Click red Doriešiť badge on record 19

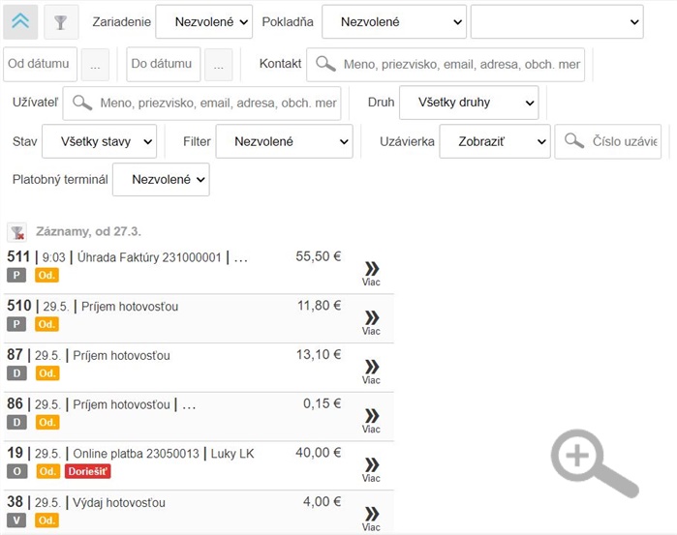87,471
